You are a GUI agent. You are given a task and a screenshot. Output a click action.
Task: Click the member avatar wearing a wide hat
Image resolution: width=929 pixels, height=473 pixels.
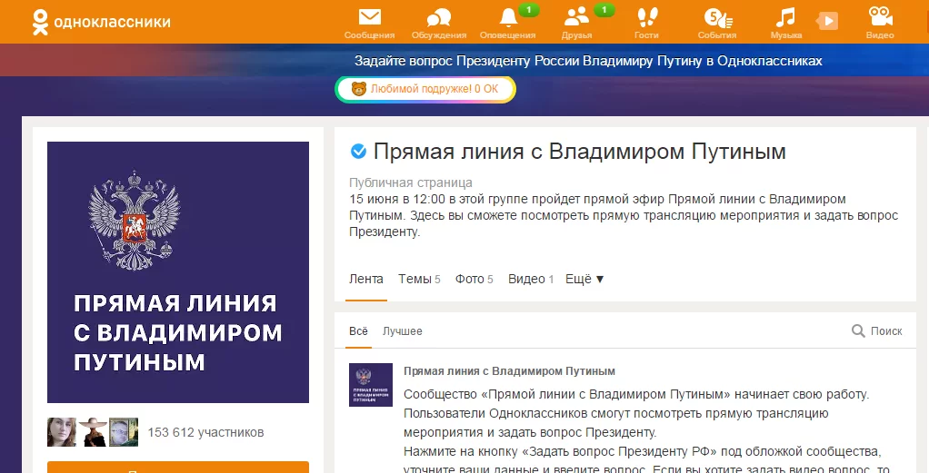pos(93,432)
